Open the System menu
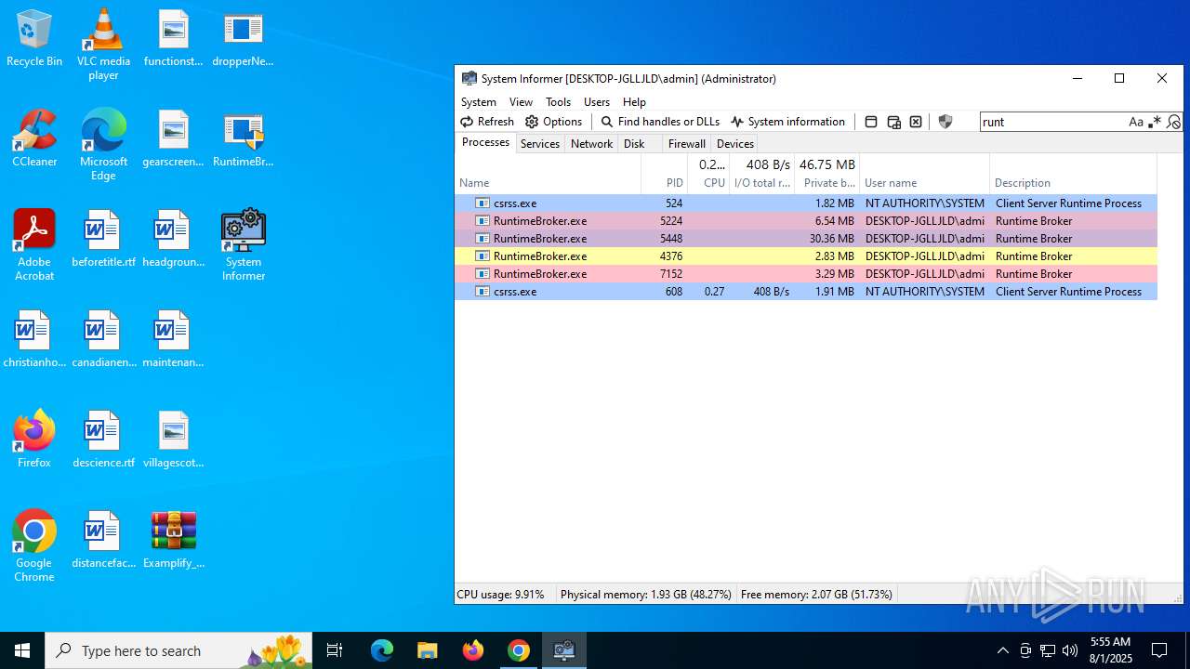This screenshot has width=1190, height=669. [479, 102]
